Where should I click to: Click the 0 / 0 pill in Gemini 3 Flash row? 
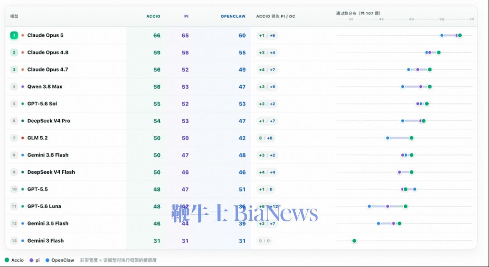(x=264, y=241)
